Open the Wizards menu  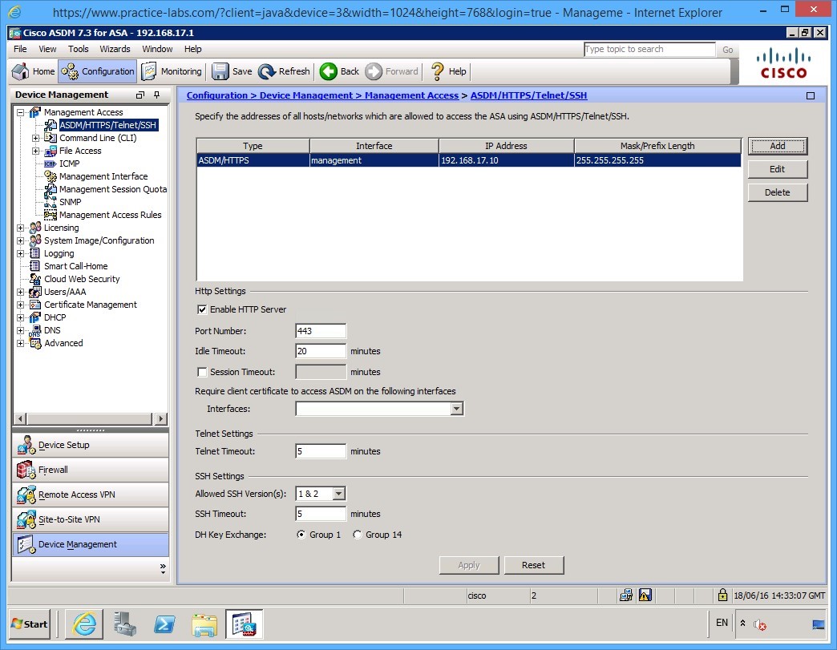point(115,49)
